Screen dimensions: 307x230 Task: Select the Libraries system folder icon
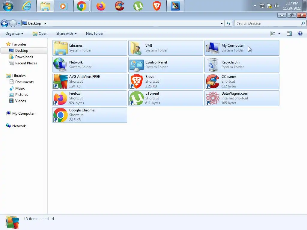[x=61, y=48]
